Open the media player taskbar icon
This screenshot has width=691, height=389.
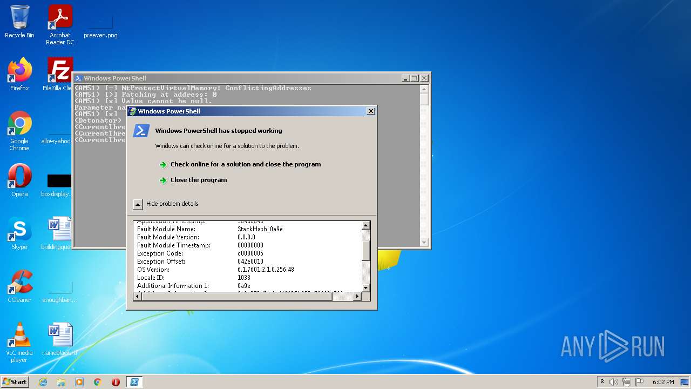tap(79, 382)
